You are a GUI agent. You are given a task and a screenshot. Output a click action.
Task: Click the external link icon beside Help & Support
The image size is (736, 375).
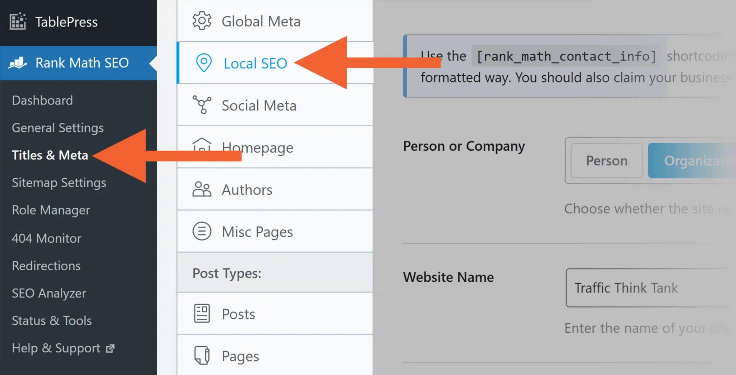click(x=110, y=348)
